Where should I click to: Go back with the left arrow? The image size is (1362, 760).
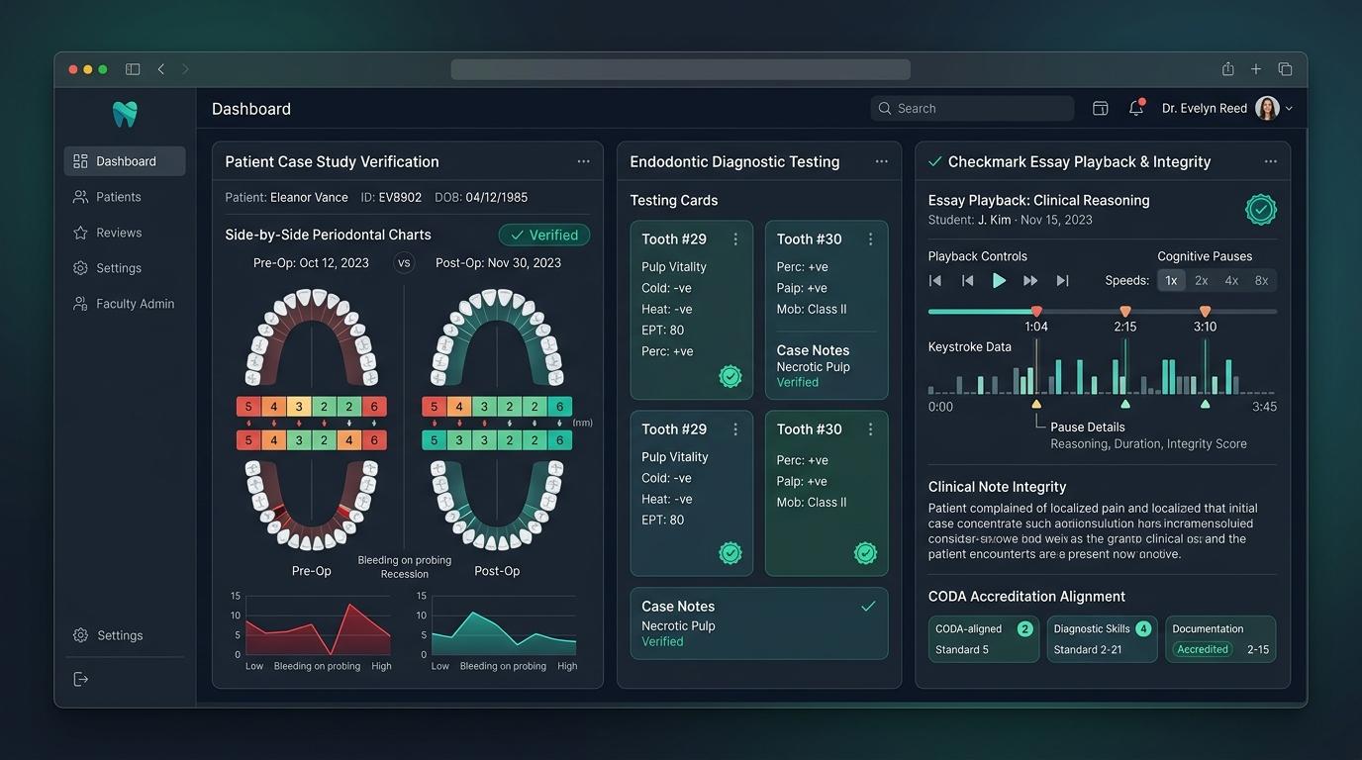coord(160,69)
